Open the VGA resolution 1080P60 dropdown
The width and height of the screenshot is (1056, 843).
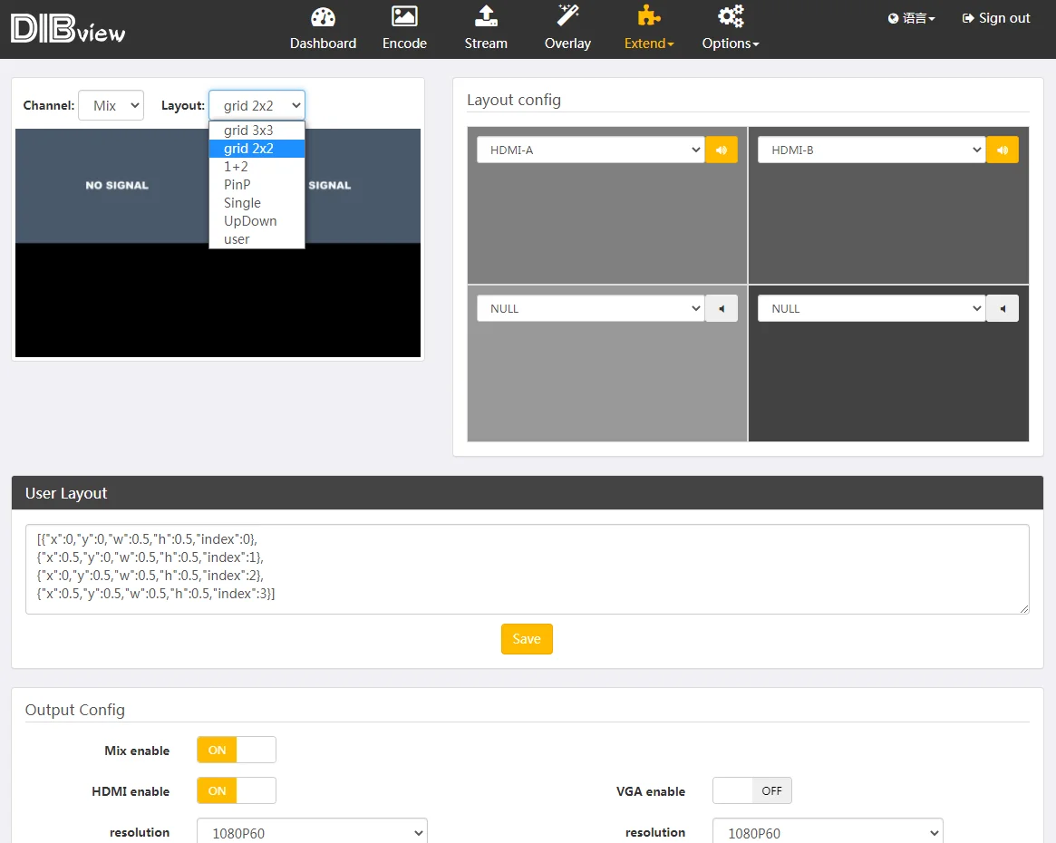tap(828, 833)
